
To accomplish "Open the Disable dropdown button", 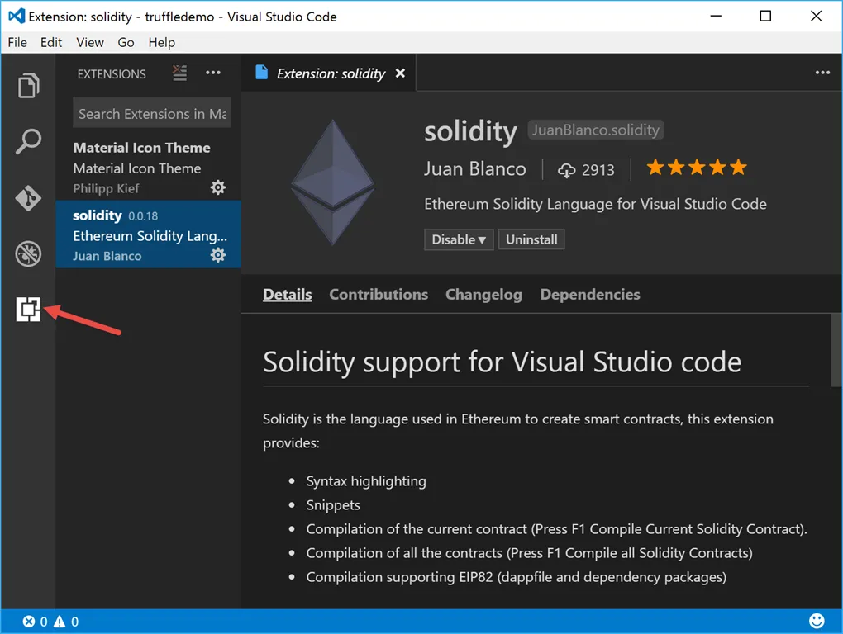I will coord(459,239).
